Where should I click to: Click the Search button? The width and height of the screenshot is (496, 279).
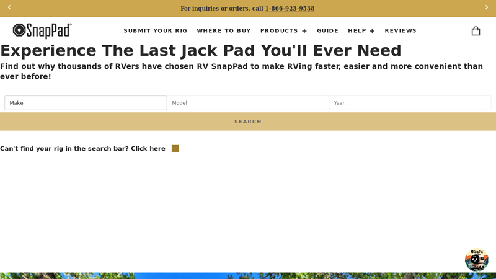pos(248,122)
